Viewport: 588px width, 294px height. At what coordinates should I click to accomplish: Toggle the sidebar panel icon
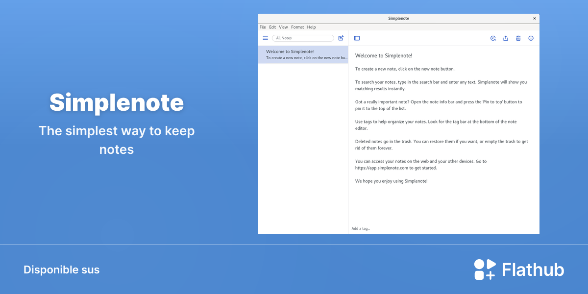357,38
